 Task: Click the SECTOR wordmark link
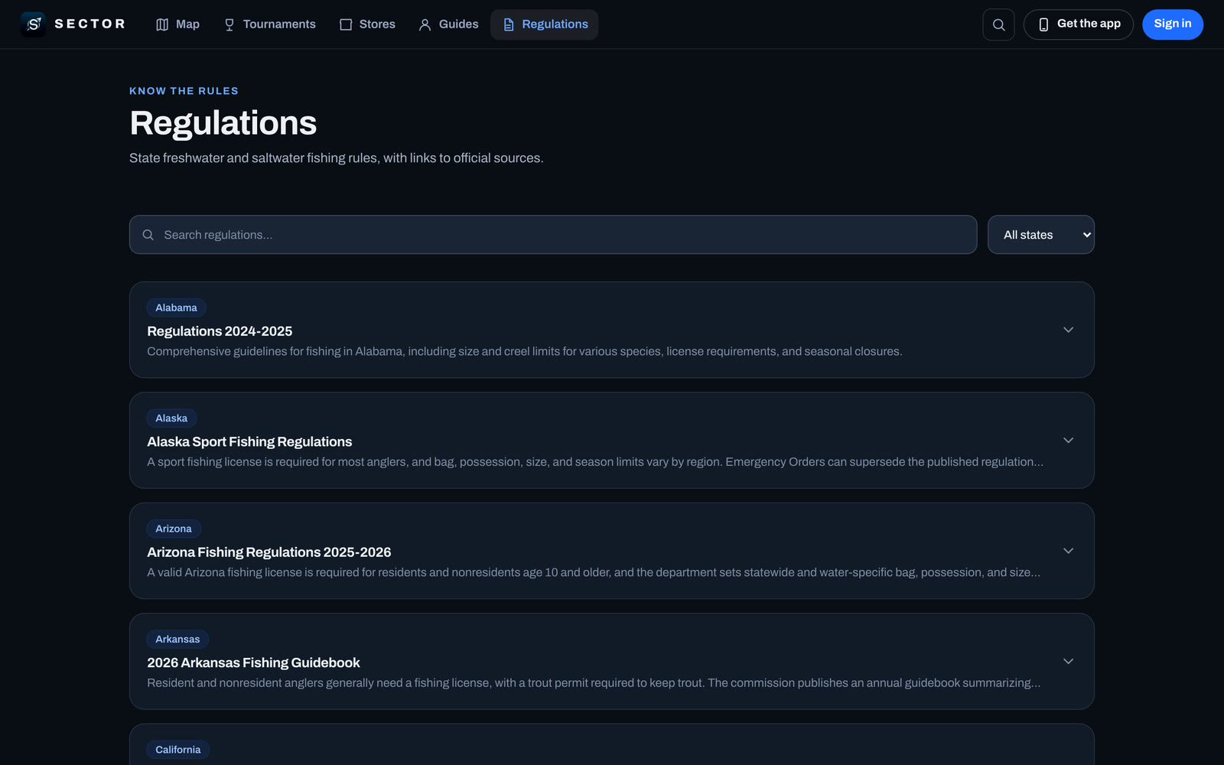point(90,24)
